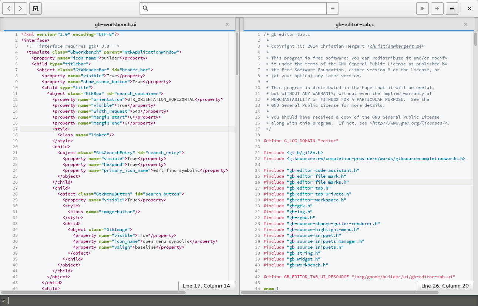Viewport: 478px width, 306px height.
Task: Click the plus add button
Action: [x=437, y=8]
